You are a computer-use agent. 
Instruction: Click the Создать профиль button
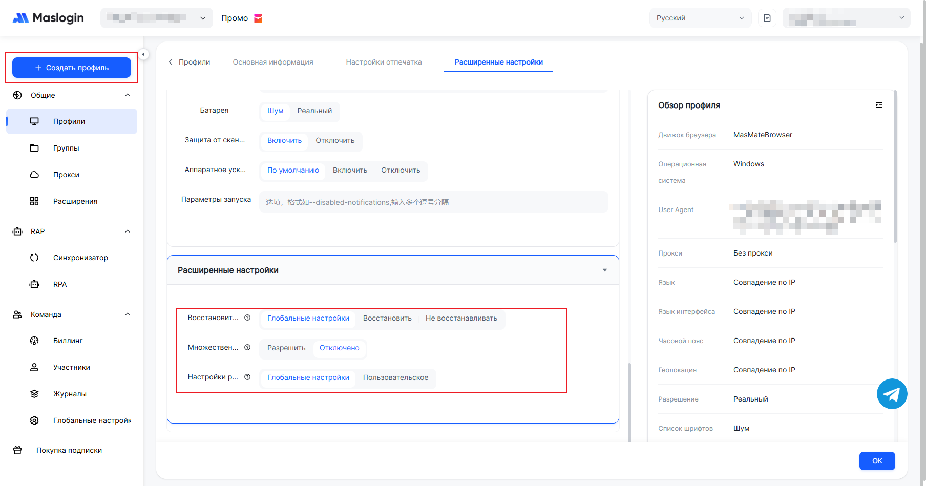[x=72, y=68]
